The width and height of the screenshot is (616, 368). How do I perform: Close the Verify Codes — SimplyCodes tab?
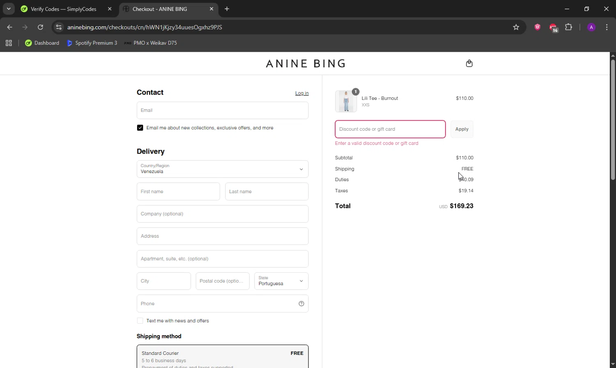(x=110, y=9)
